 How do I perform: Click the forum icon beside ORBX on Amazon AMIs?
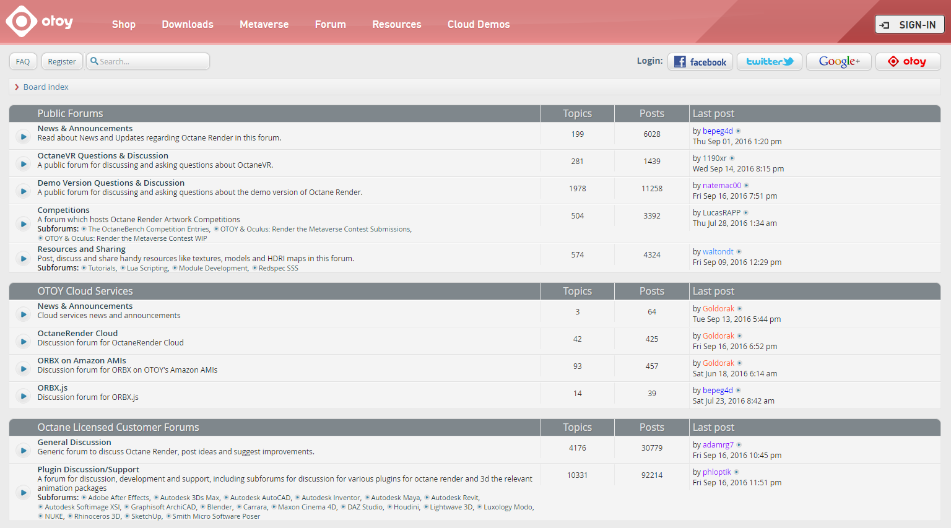23,368
